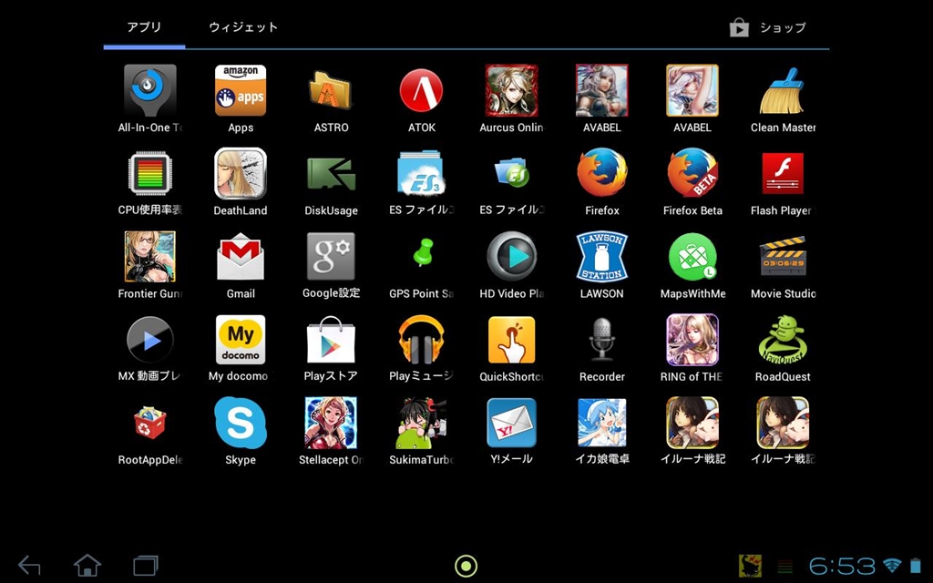Screen dimensions: 933x583
Task: Tap the Wi-Fi status icon
Action: [891, 565]
